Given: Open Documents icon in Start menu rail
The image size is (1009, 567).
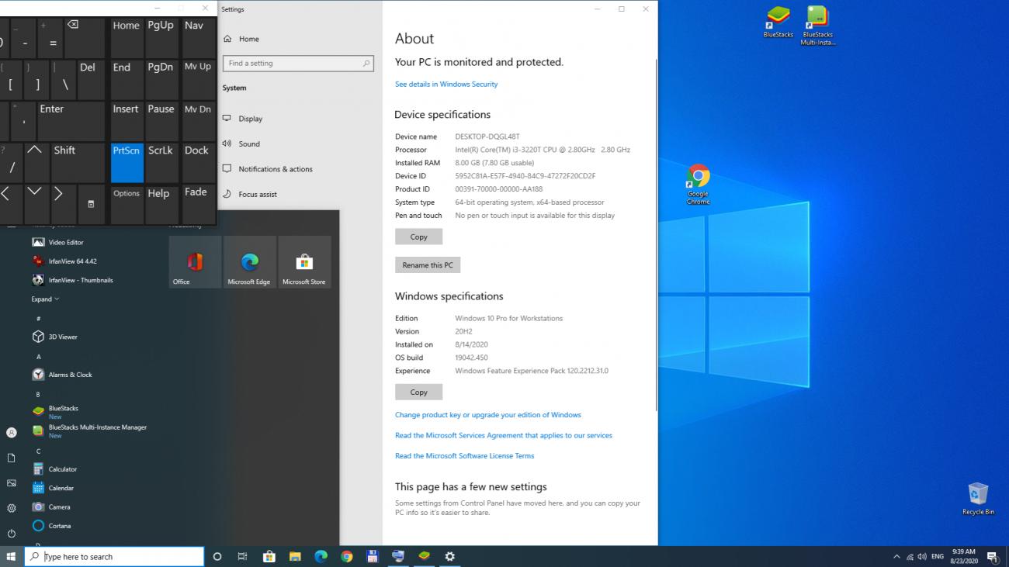Looking at the screenshot, I should [x=11, y=458].
